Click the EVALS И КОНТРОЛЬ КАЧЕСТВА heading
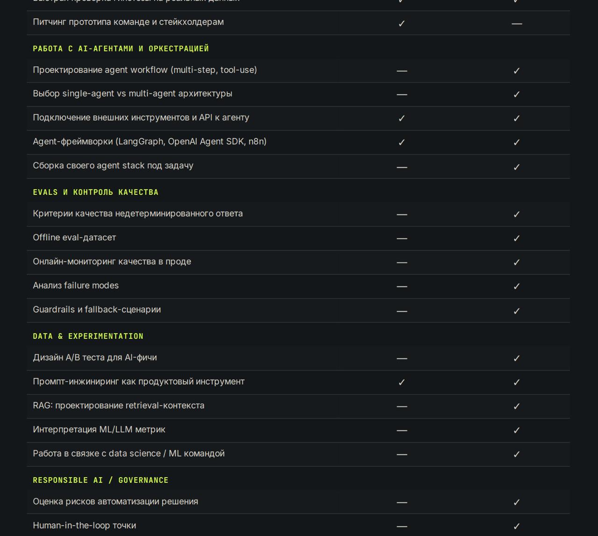Image resolution: width=598 pixels, height=536 pixels. (x=96, y=193)
